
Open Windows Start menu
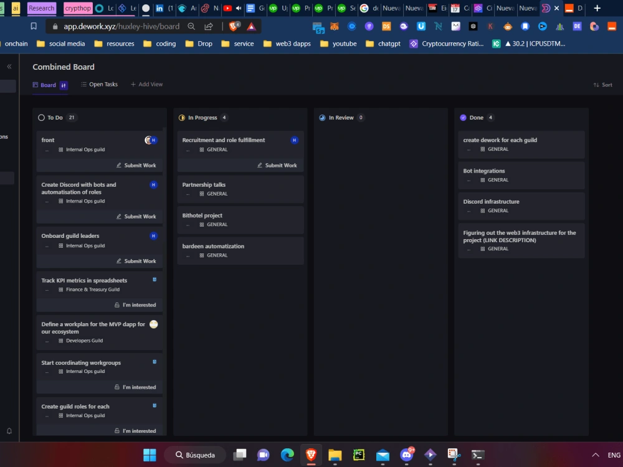coord(150,455)
